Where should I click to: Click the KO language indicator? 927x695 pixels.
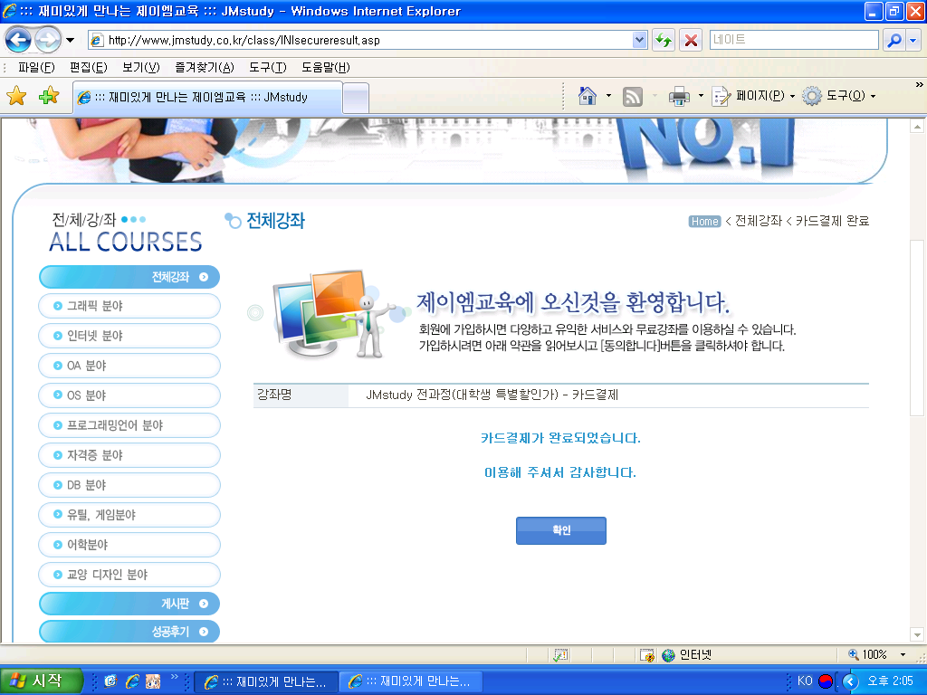(x=805, y=681)
